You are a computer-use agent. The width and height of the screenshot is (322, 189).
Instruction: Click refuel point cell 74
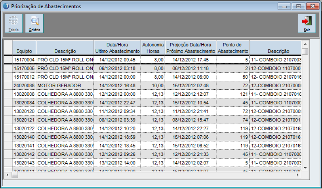click(233, 120)
